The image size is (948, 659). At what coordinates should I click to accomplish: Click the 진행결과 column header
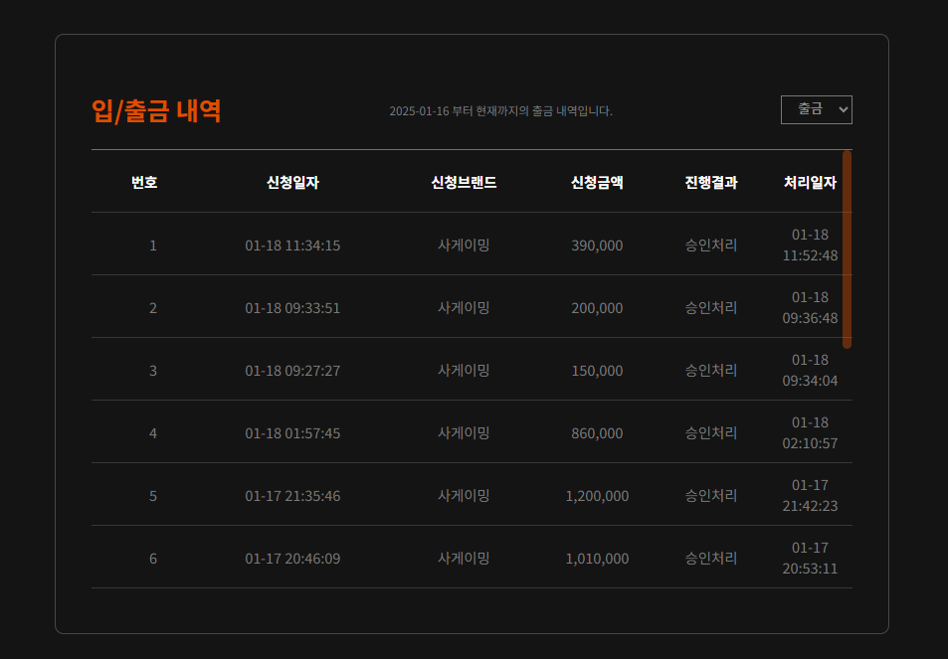[x=711, y=183]
